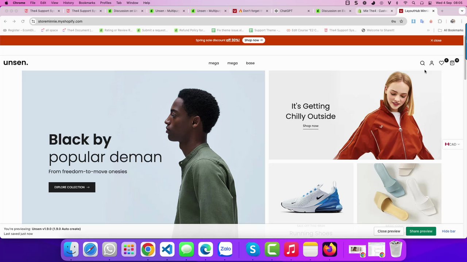Click the pastel sandals collection image

(399, 193)
